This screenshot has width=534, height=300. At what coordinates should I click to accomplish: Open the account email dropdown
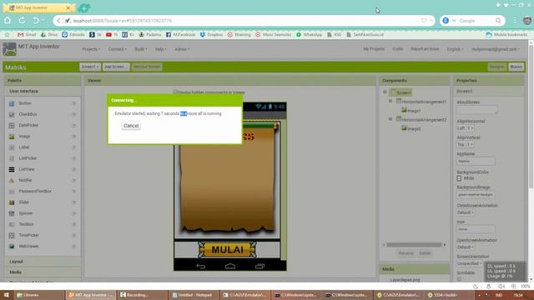point(496,49)
